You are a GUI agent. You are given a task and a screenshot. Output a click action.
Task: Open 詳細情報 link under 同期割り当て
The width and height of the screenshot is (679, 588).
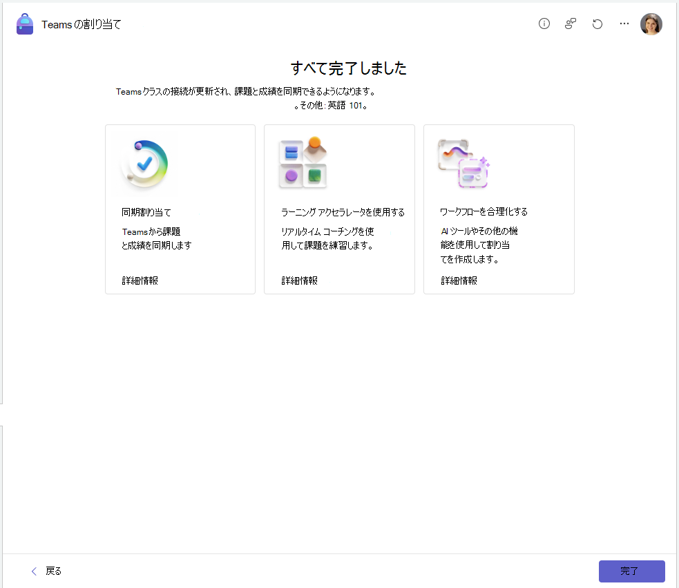[140, 281]
